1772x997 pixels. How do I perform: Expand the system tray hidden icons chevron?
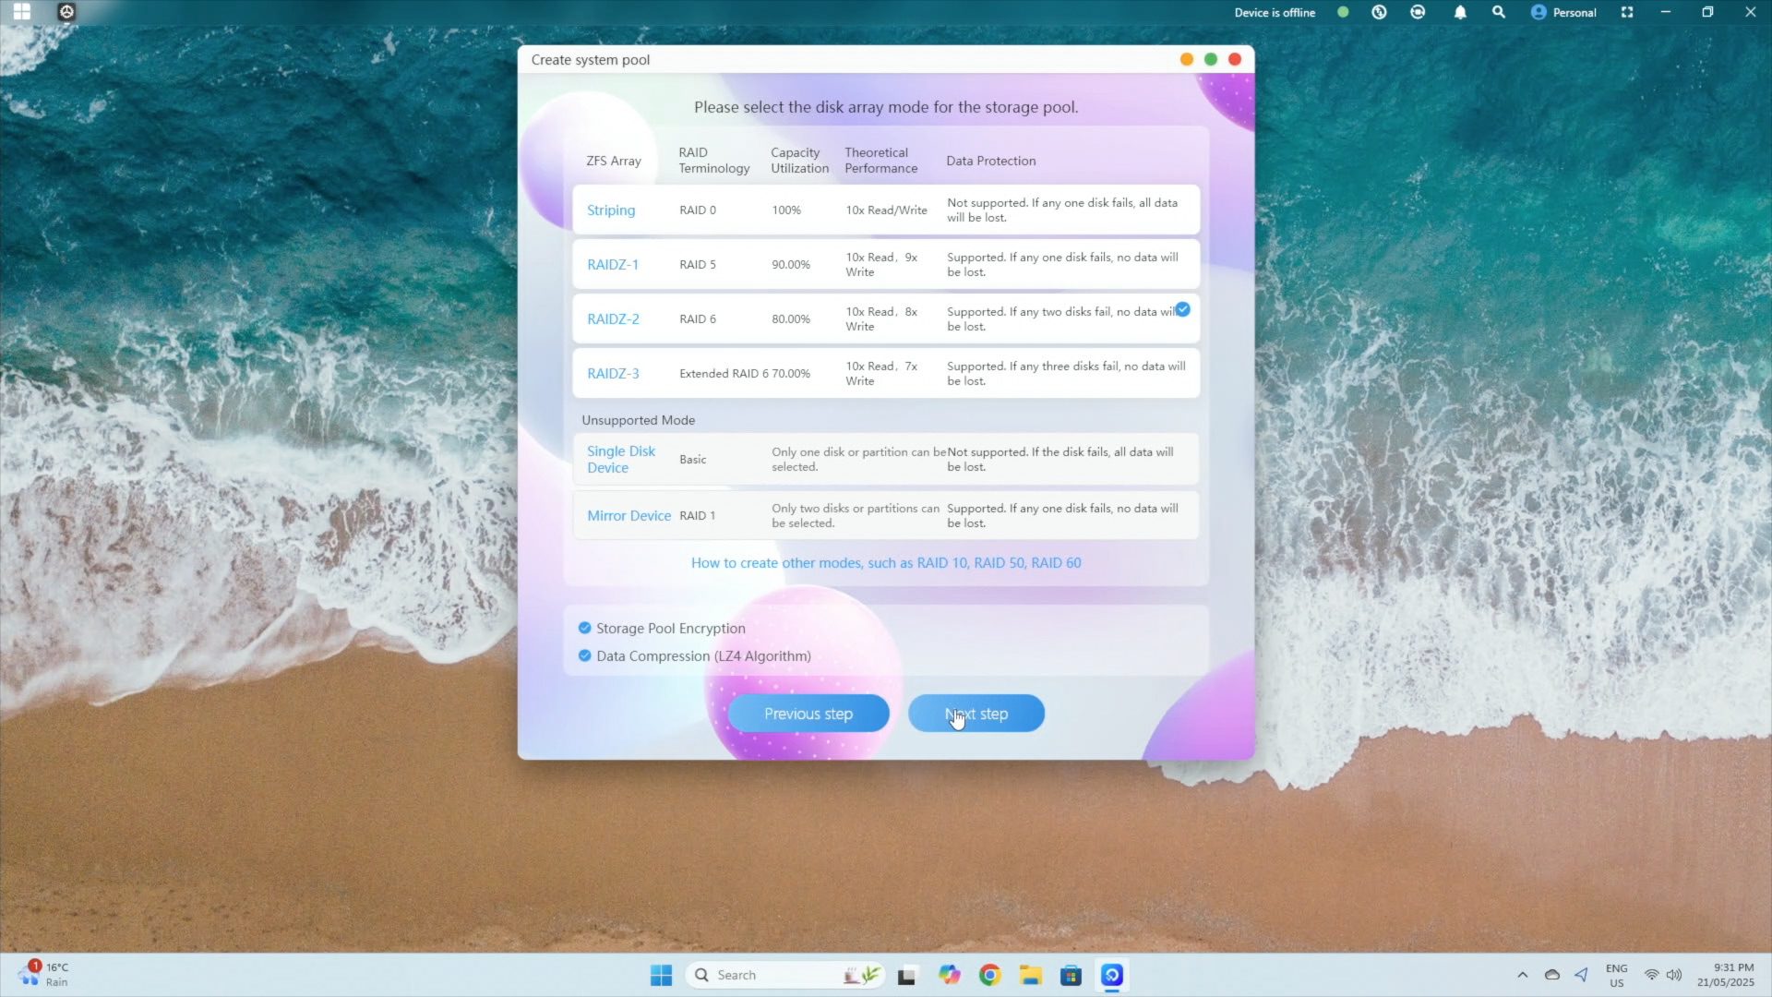1523,975
